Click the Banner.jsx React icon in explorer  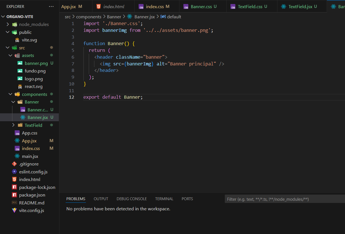[23, 117]
